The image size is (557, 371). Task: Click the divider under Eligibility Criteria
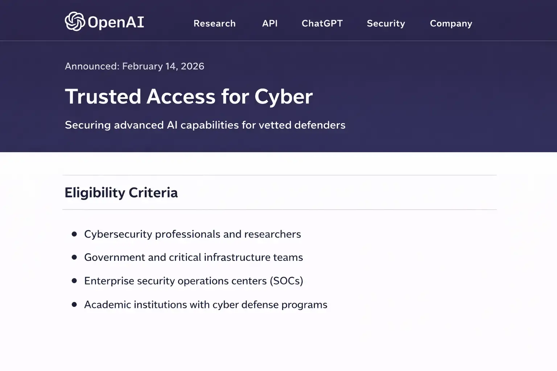click(279, 209)
